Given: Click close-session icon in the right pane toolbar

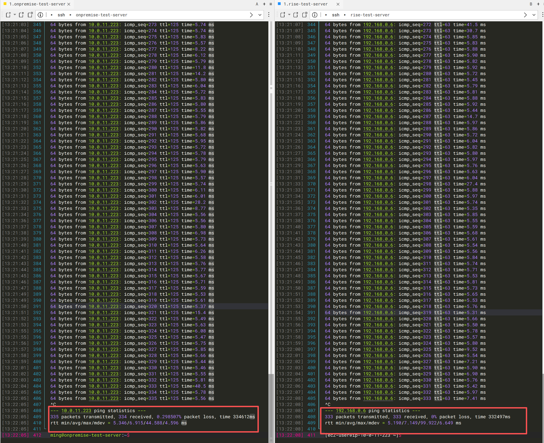Looking at the screenshot, I should (x=296, y=15).
